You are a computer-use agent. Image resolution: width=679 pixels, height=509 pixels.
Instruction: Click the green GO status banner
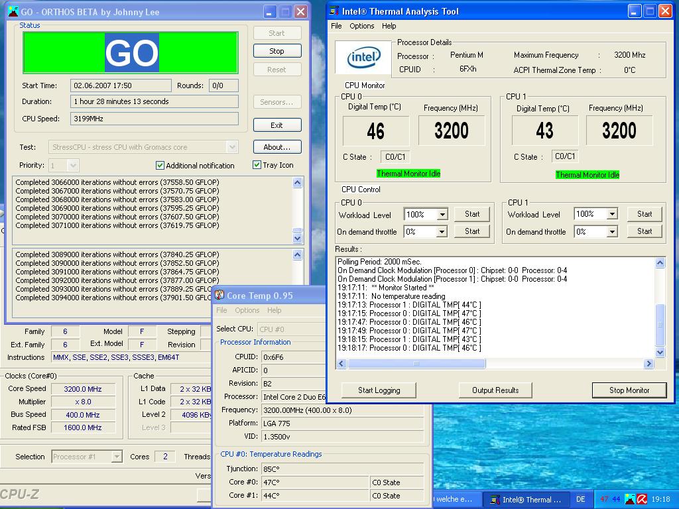tap(131, 52)
